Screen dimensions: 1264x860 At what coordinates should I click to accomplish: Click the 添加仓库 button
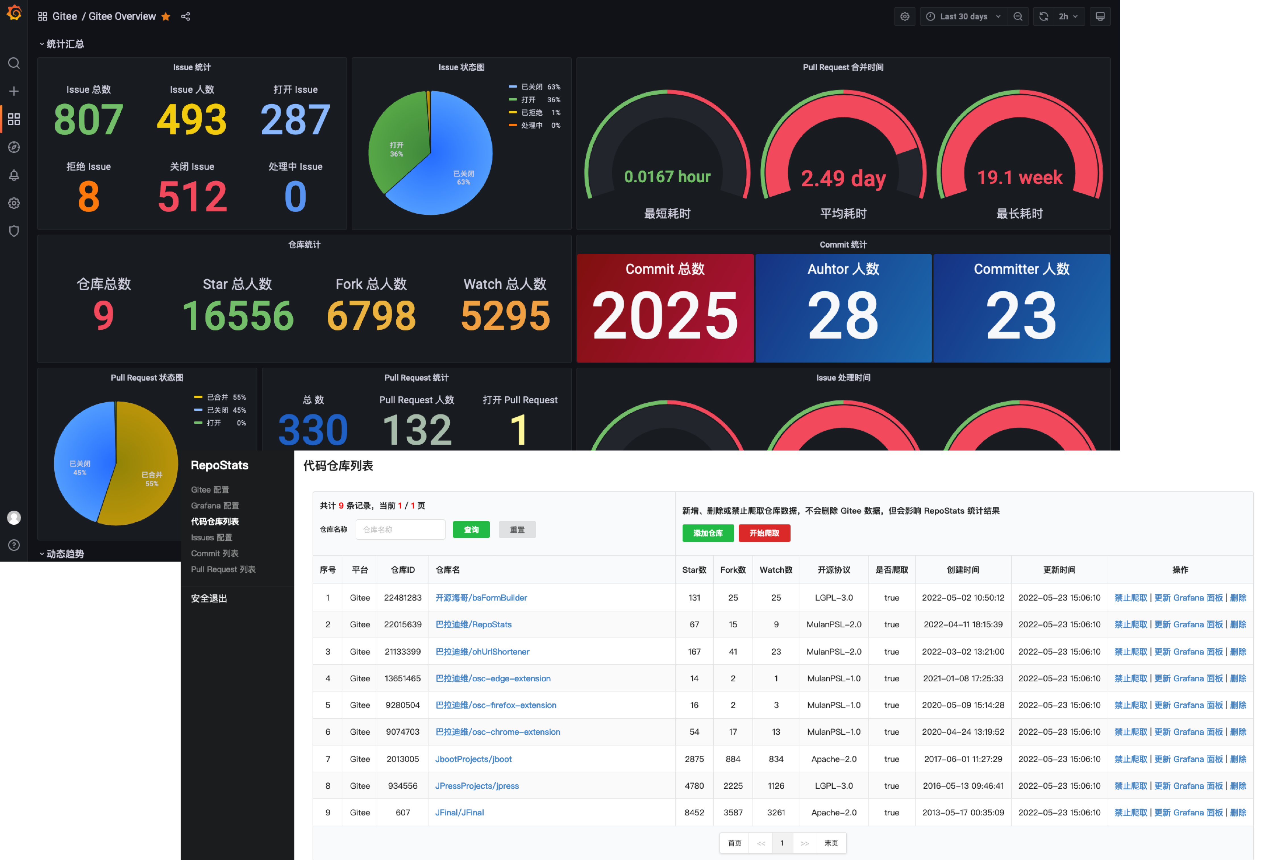click(x=708, y=533)
